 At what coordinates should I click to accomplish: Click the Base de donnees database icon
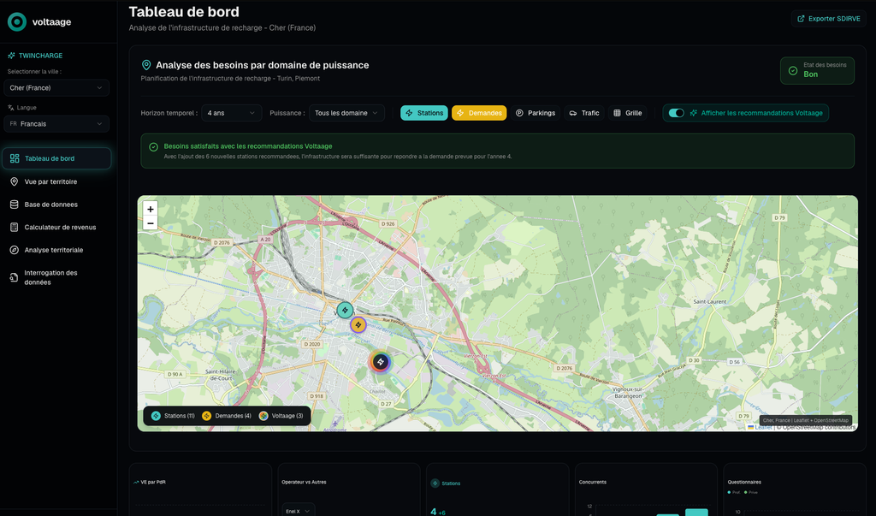14,205
